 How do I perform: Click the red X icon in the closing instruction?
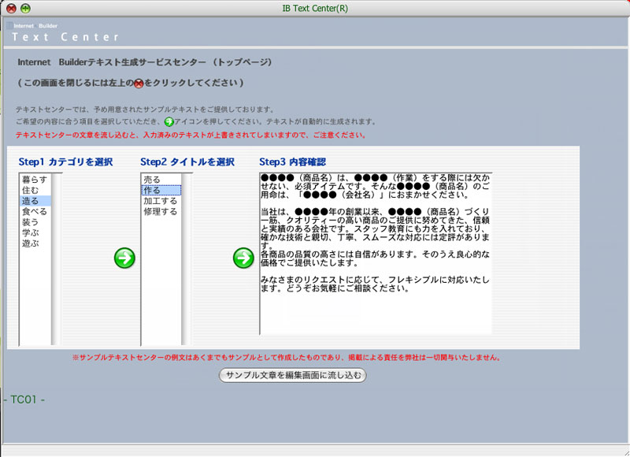pos(139,84)
